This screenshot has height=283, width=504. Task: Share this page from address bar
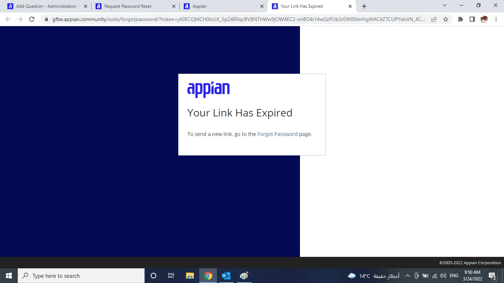pos(434,19)
